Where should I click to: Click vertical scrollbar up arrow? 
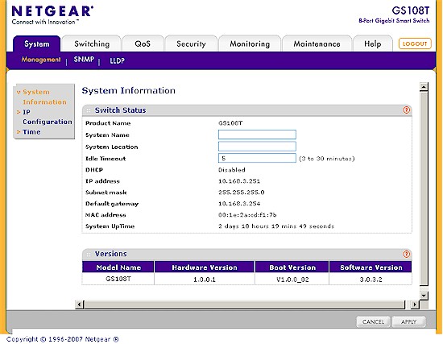(424, 87)
